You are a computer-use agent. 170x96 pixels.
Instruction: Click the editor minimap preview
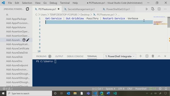160,21
